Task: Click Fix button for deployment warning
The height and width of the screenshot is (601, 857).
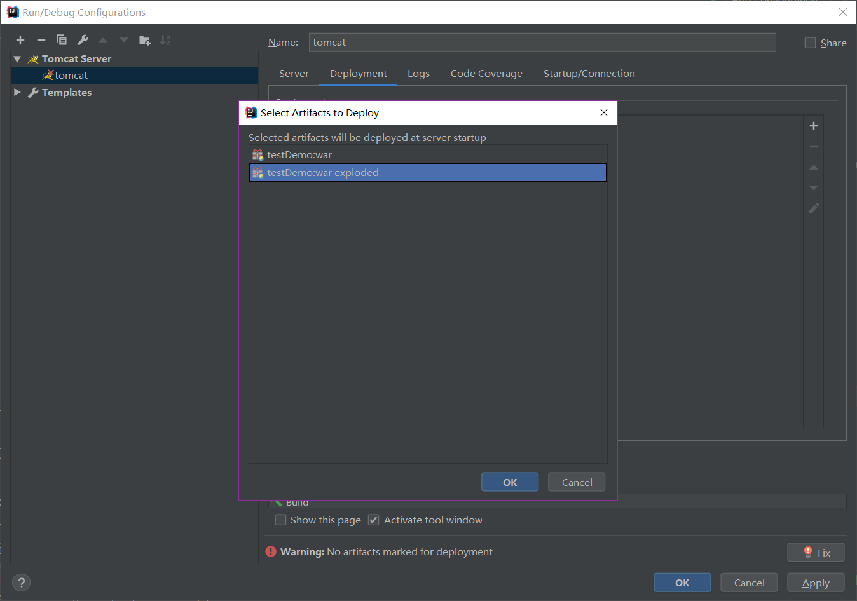Action: (x=816, y=553)
